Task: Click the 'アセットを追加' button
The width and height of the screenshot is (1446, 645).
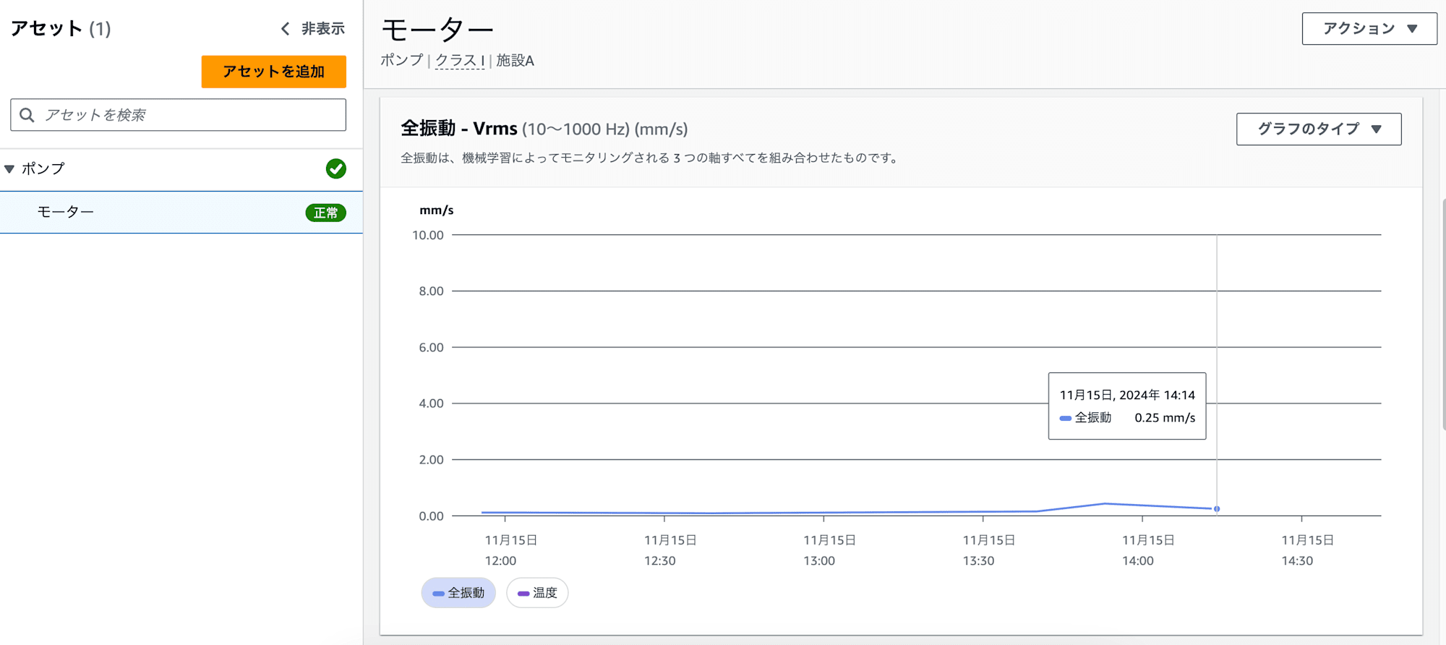Action: coord(273,72)
